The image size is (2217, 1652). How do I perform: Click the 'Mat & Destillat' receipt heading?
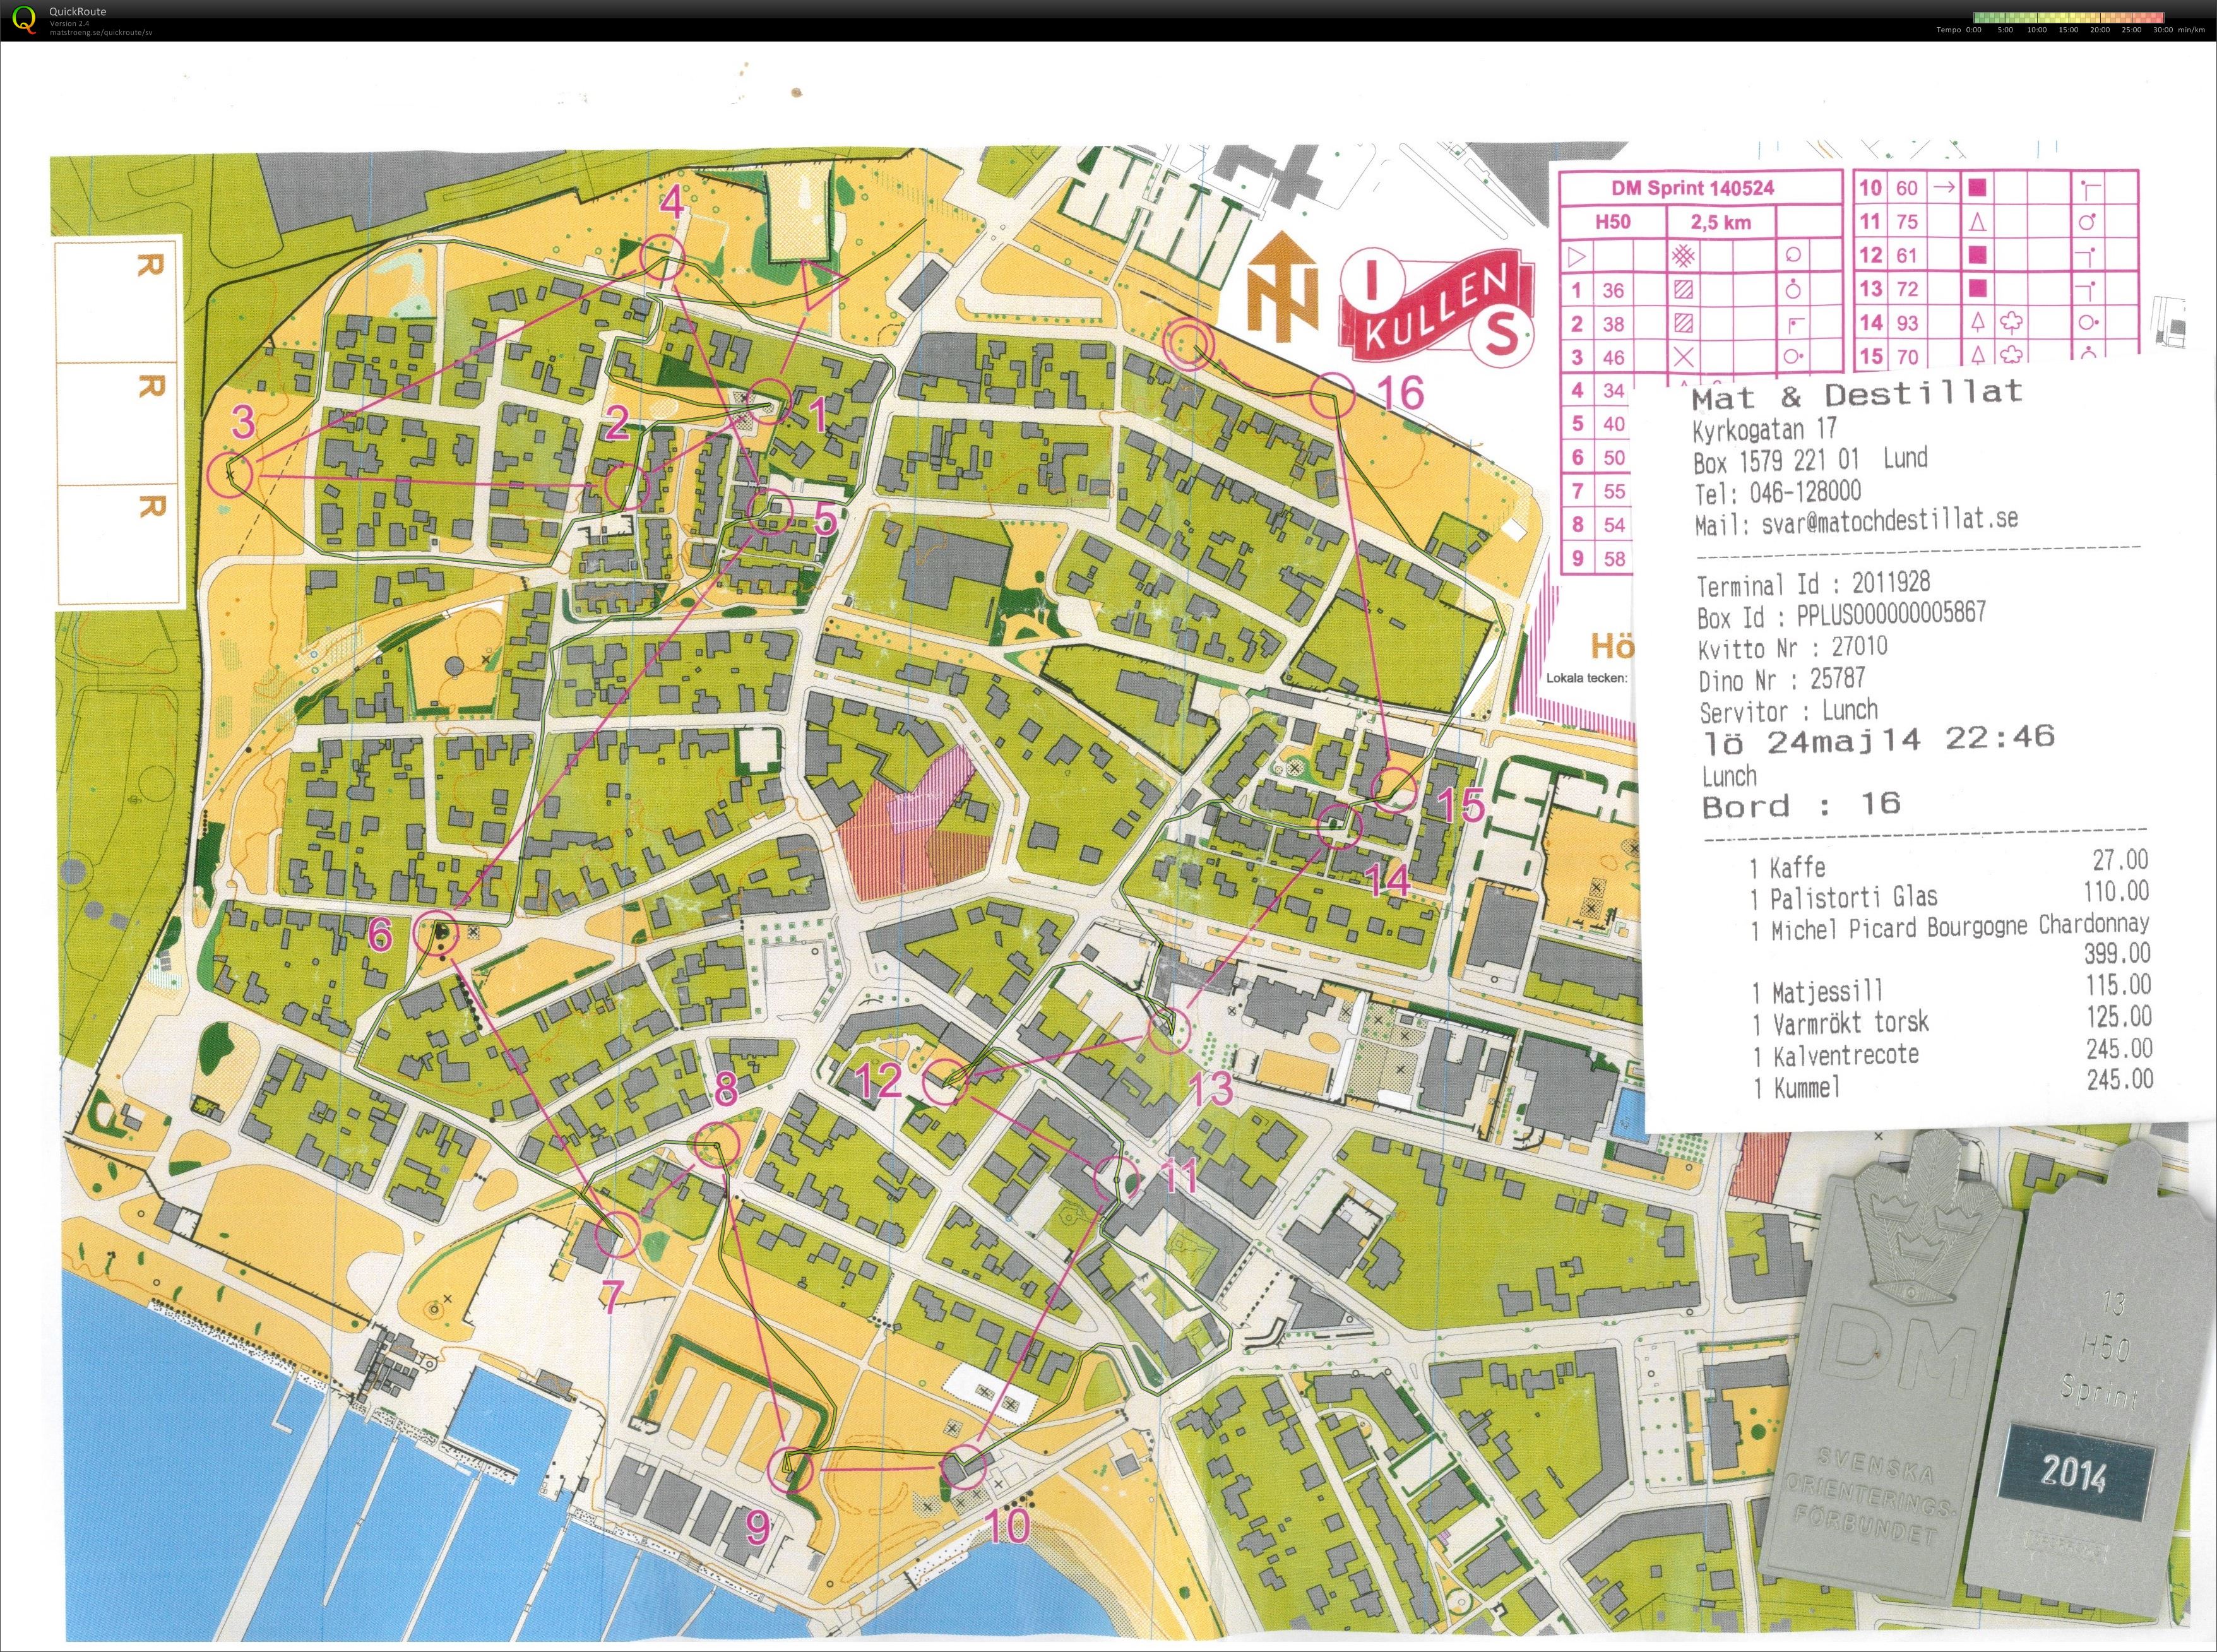coord(1857,395)
